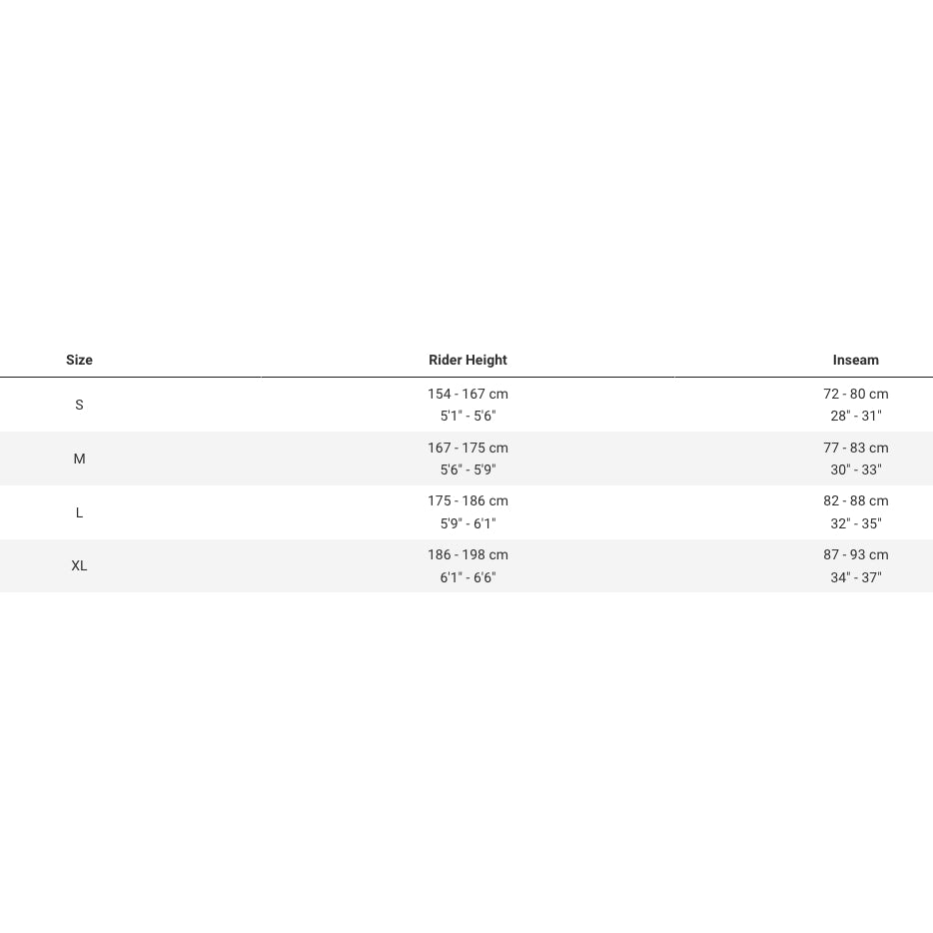Click the 72 - 80 cm inseam value
This screenshot has width=933, height=933.
[855, 394]
